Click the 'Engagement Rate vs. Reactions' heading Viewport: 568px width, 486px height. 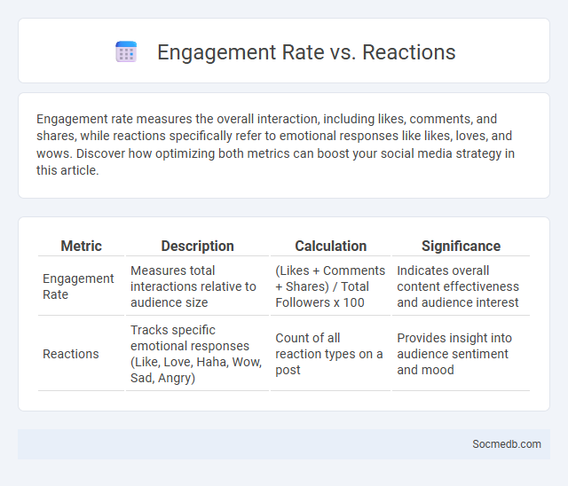pos(306,52)
